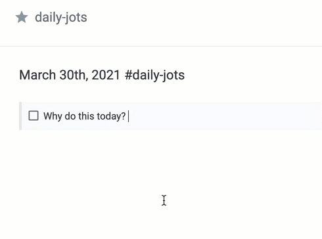The height and width of the screenshot is (239, 322).
Task: Open the daily-jots page title
Action: (61, 18)
